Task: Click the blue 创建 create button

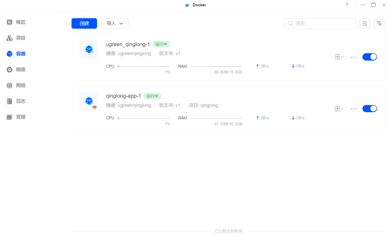Action: [84, 24]
